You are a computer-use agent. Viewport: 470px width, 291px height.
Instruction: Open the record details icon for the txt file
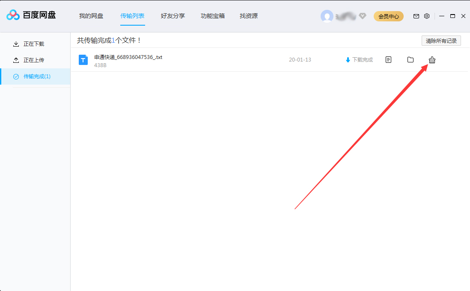click(388, 60)
